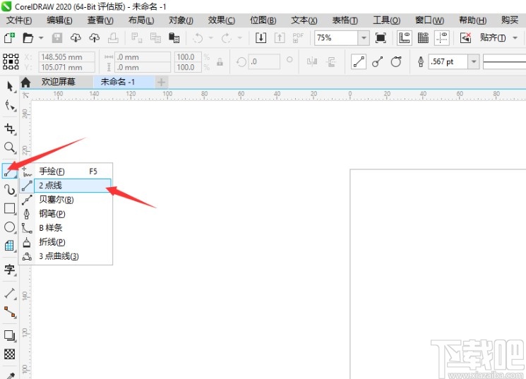Click the Export icon

click(x=280, y=37)
